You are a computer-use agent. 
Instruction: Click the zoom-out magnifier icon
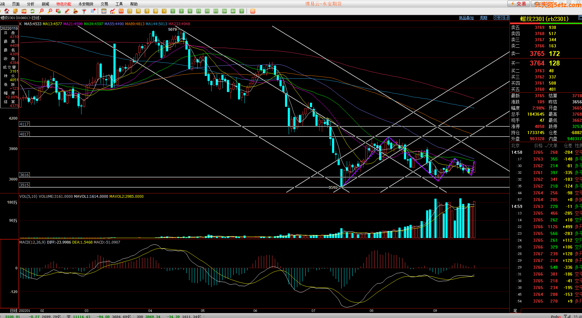tap(50, 11)
